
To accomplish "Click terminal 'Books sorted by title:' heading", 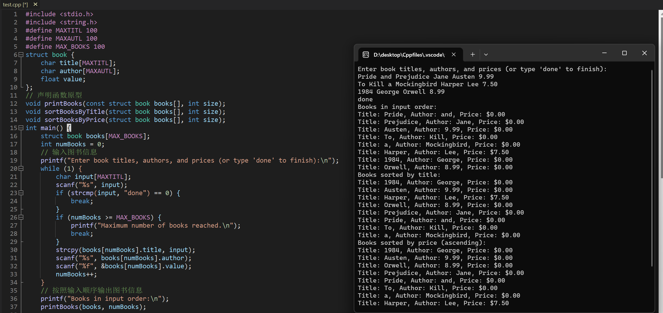I will pyautogui.click(x=399, y=175).
